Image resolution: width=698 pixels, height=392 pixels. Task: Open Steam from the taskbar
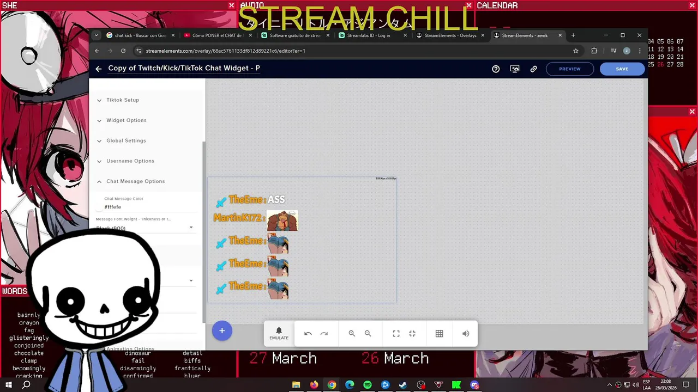click(403, 385)
